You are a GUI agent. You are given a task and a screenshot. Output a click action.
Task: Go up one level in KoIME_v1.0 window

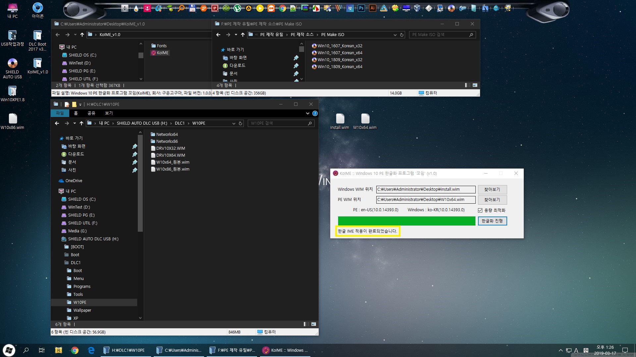click(82, 35)
